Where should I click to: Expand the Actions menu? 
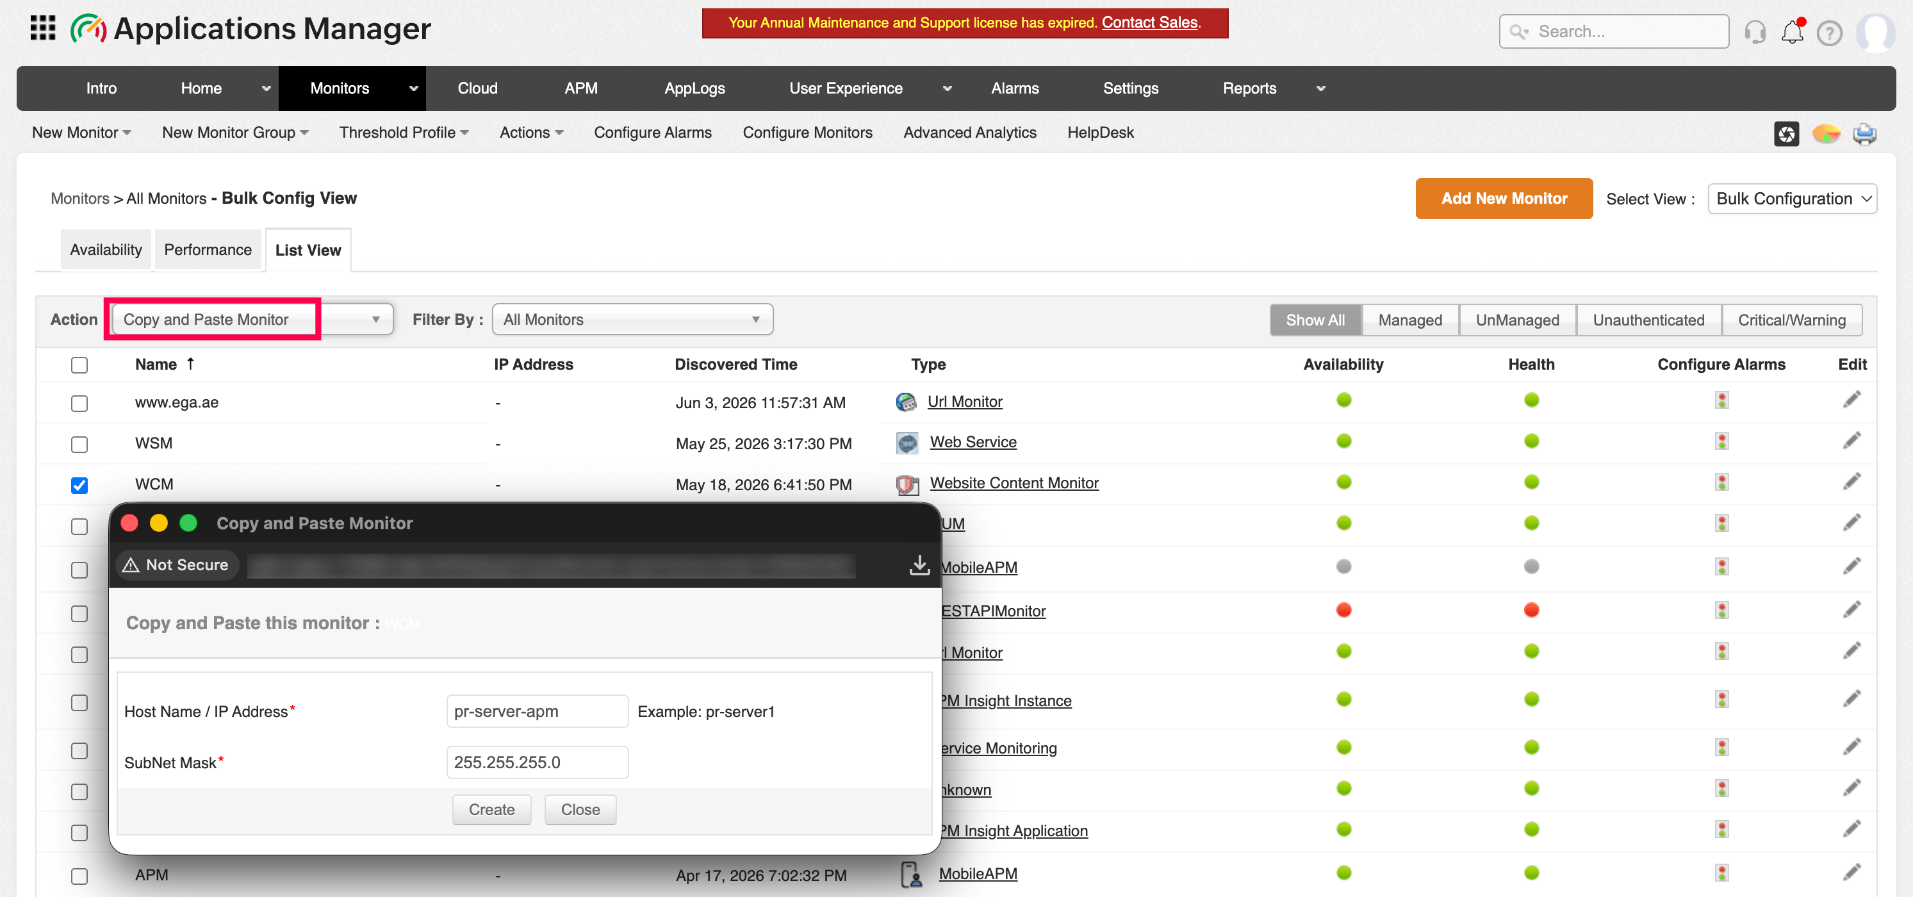pyautogui.click(x=532, y=132)
